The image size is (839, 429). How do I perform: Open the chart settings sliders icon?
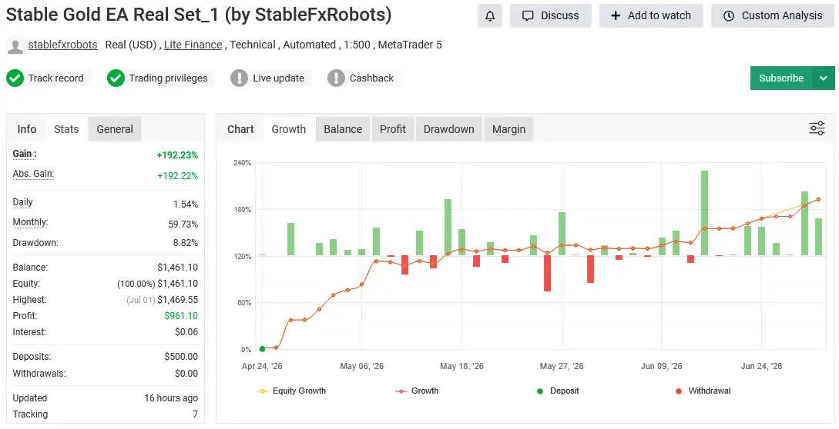point(817,128)
